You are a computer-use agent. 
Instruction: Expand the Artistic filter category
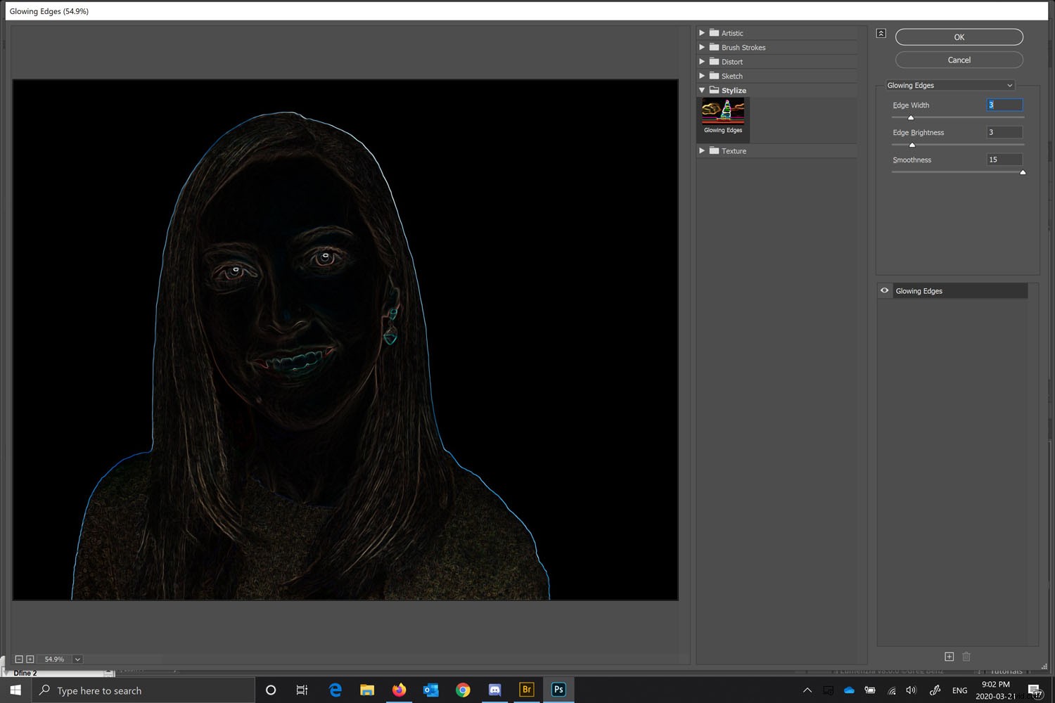click(x=701, y=32)
